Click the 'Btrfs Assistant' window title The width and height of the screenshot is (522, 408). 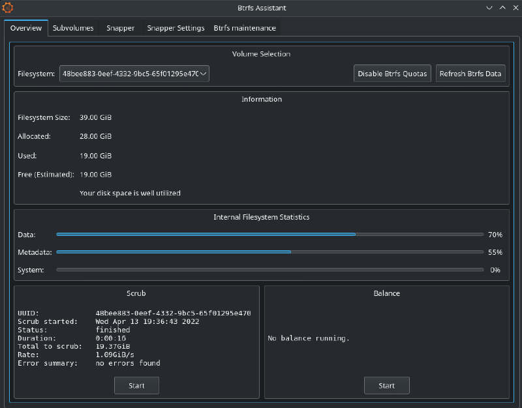262,8
